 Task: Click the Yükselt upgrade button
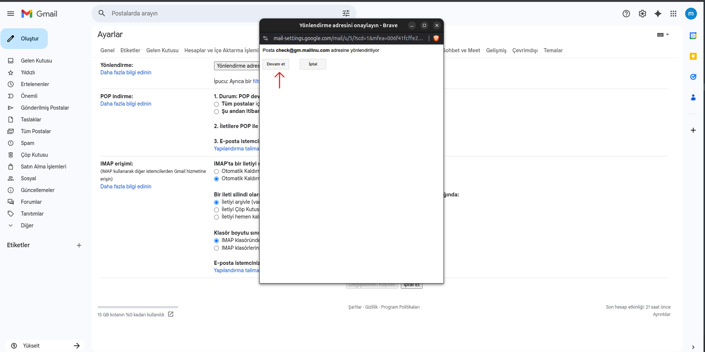coord(45,346)
